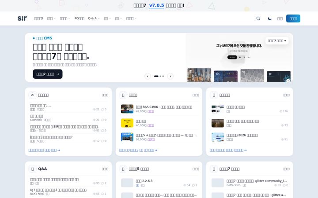The image size is (318, 198).
Task: Open the more link in the pencil-icon card header
Action: 105,95
